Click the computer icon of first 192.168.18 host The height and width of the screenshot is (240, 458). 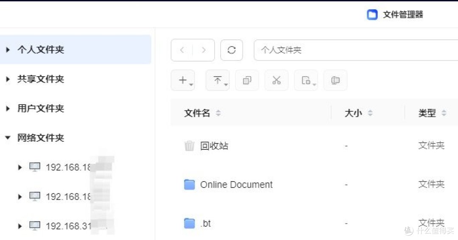coord(35,167)
